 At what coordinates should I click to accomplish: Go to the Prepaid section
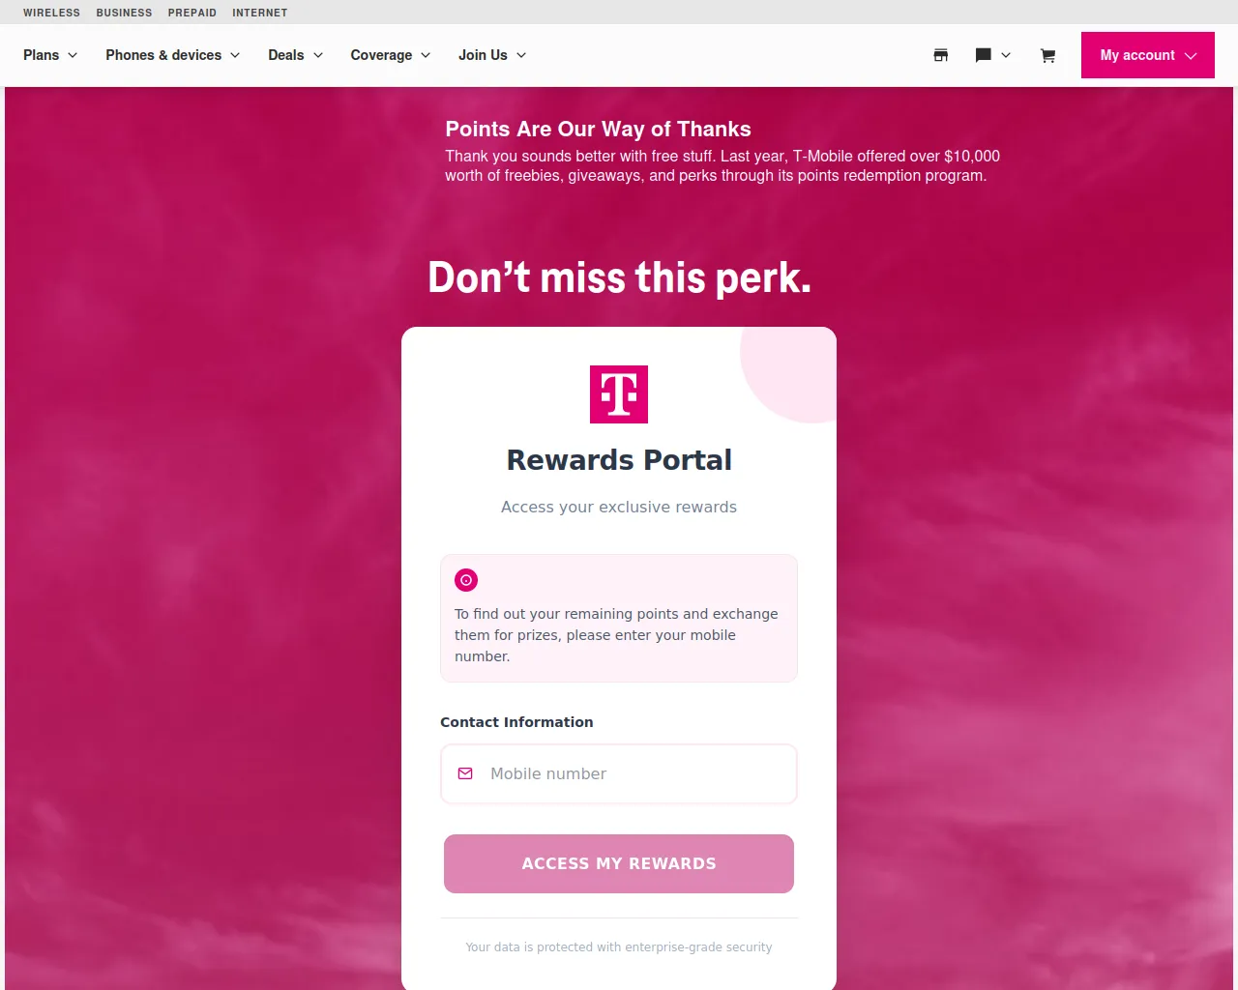pyautogui.click(x=192, y=13)
